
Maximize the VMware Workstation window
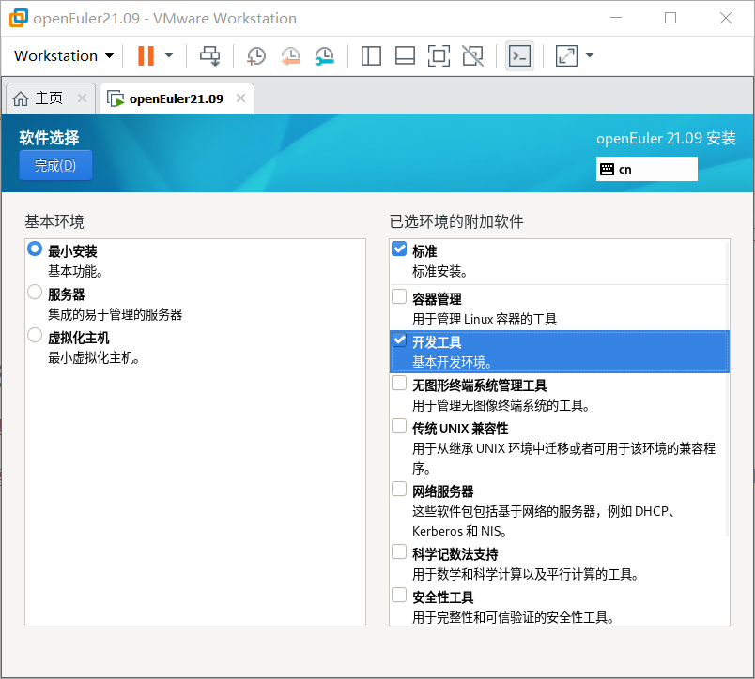670,18
